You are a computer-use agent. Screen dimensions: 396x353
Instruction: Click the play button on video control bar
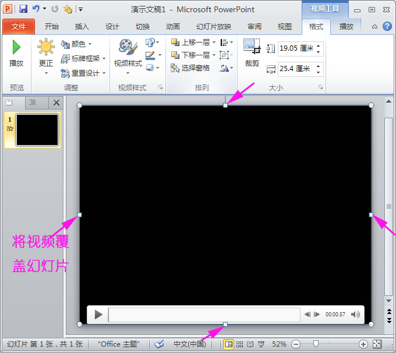point(98,315)
